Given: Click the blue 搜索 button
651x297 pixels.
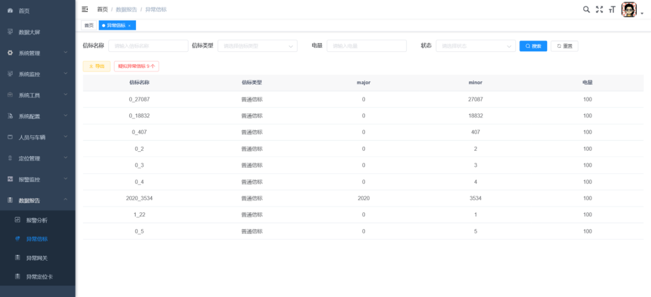Looking at the screenshot, I should (x=533, y=46).
